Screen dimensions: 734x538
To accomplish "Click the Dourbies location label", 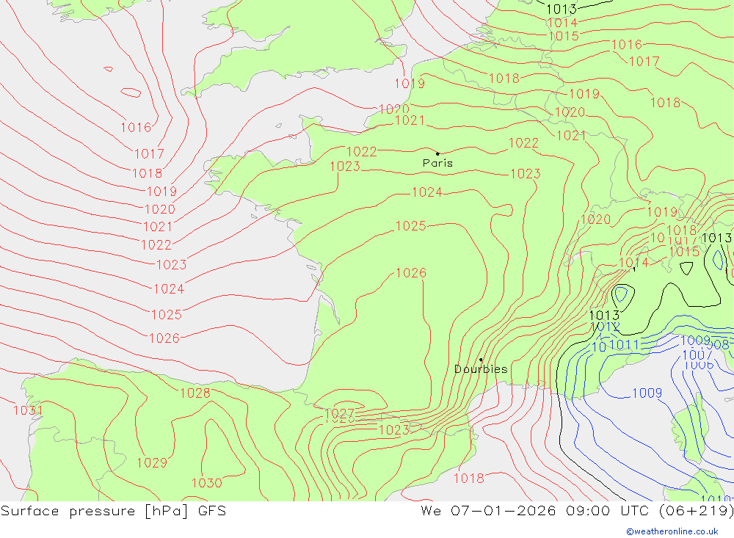I will 481,369.
